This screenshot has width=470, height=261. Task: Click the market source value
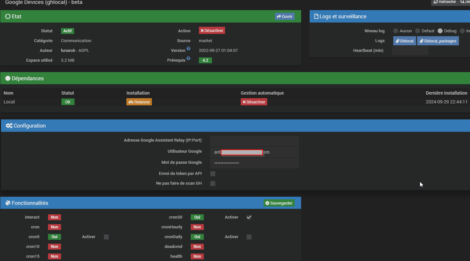pos(205,41)
